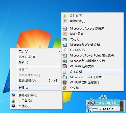Click the shortcut arrow icon beside 快捷方式(S)
126x113 pixels.
coord(65,21)
